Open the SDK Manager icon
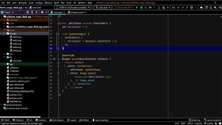This screenshot has height=125, width=222. 215,8
